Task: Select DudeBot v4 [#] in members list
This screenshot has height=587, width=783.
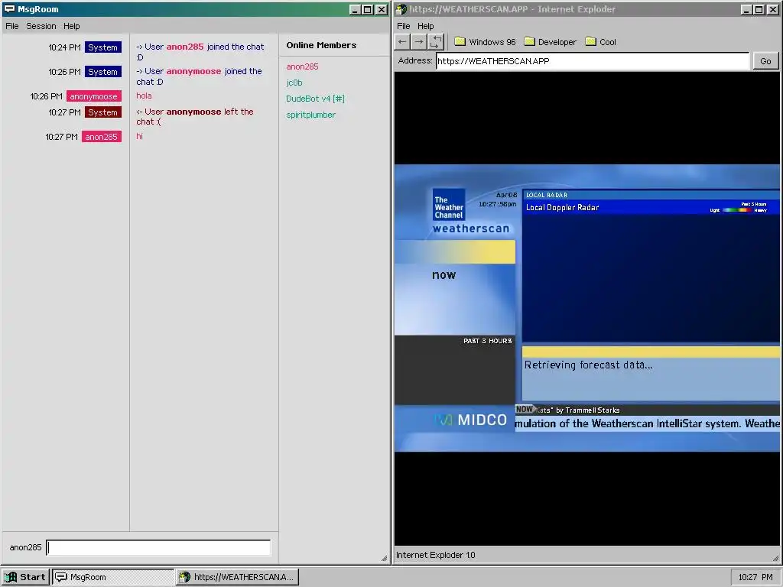Action: tap(315, 99)
